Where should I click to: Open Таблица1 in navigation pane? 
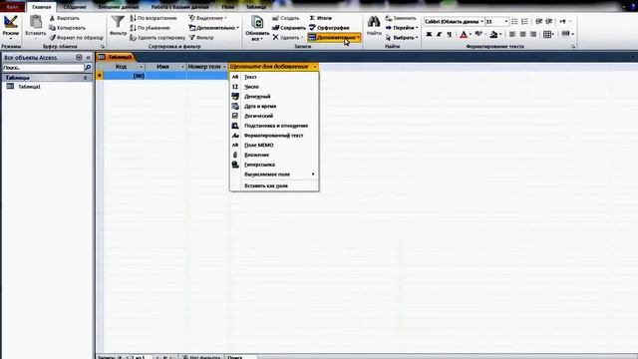[x=29, y=87]
